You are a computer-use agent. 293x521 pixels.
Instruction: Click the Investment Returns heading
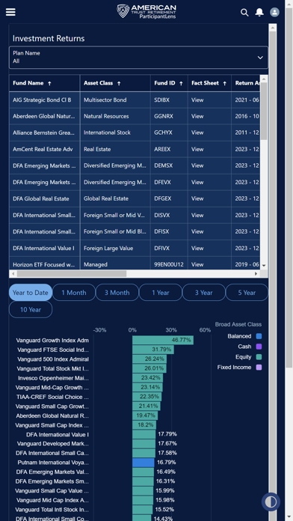[x=49, y=38]
